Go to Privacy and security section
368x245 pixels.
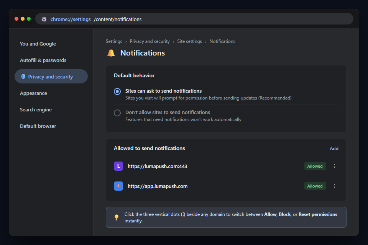point(51,77)
